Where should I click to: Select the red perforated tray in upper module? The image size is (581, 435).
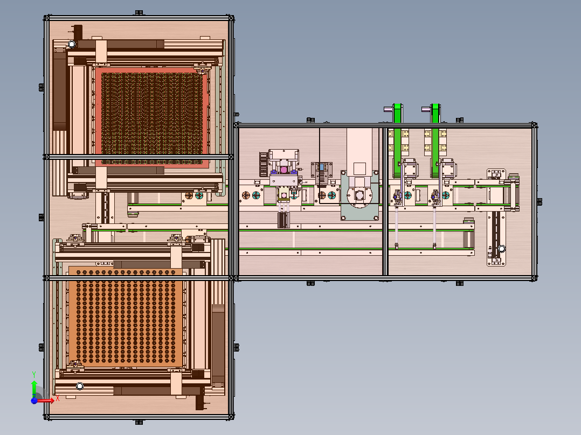152,117
